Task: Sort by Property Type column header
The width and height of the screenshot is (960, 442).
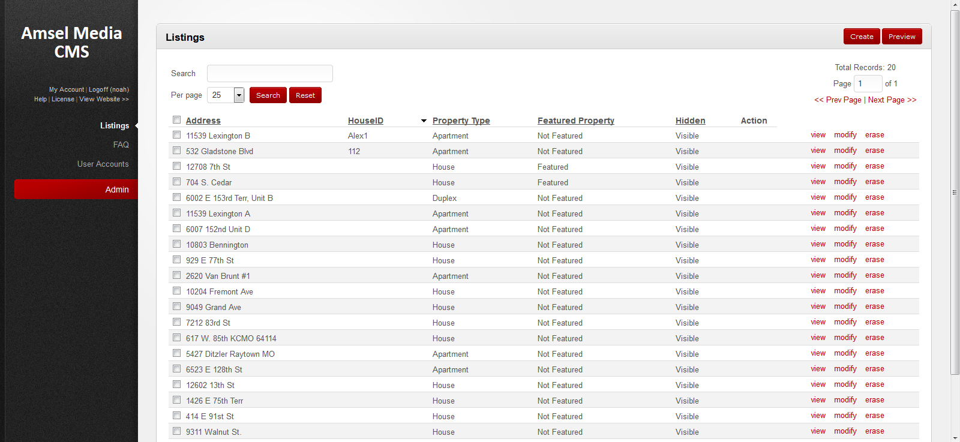Action: 461,121
